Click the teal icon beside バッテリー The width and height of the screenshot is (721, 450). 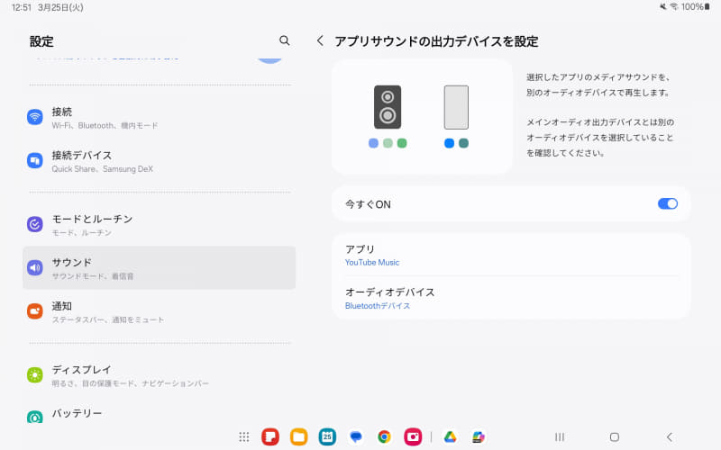pos(35,417)
